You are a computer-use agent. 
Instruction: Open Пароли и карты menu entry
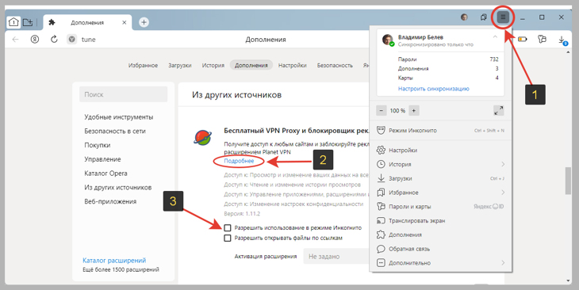click(x=440, y=207)
